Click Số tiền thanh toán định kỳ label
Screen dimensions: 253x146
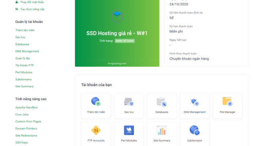tap(186, 13)
